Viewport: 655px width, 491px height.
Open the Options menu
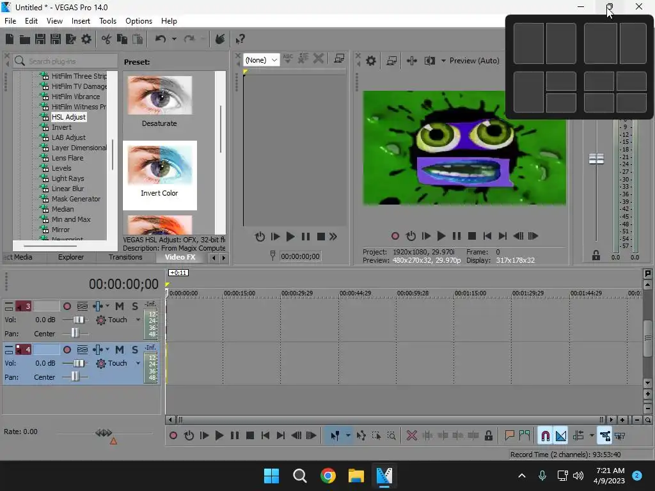(139, 21)
